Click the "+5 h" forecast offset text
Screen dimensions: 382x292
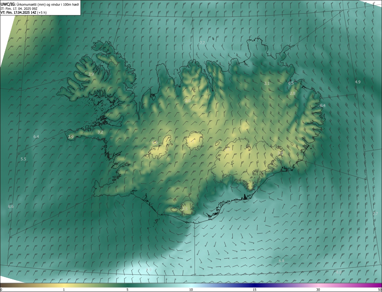click(42, 13)
